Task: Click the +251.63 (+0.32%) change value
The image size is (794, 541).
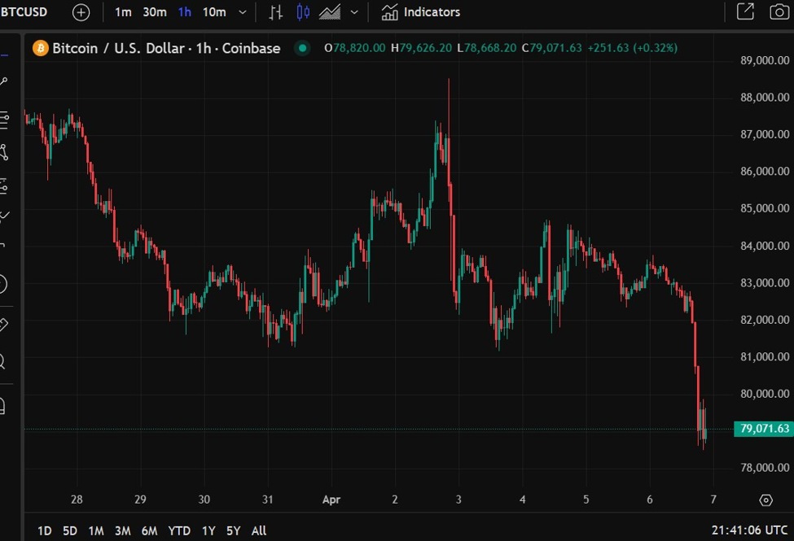Action: (633, 48)
